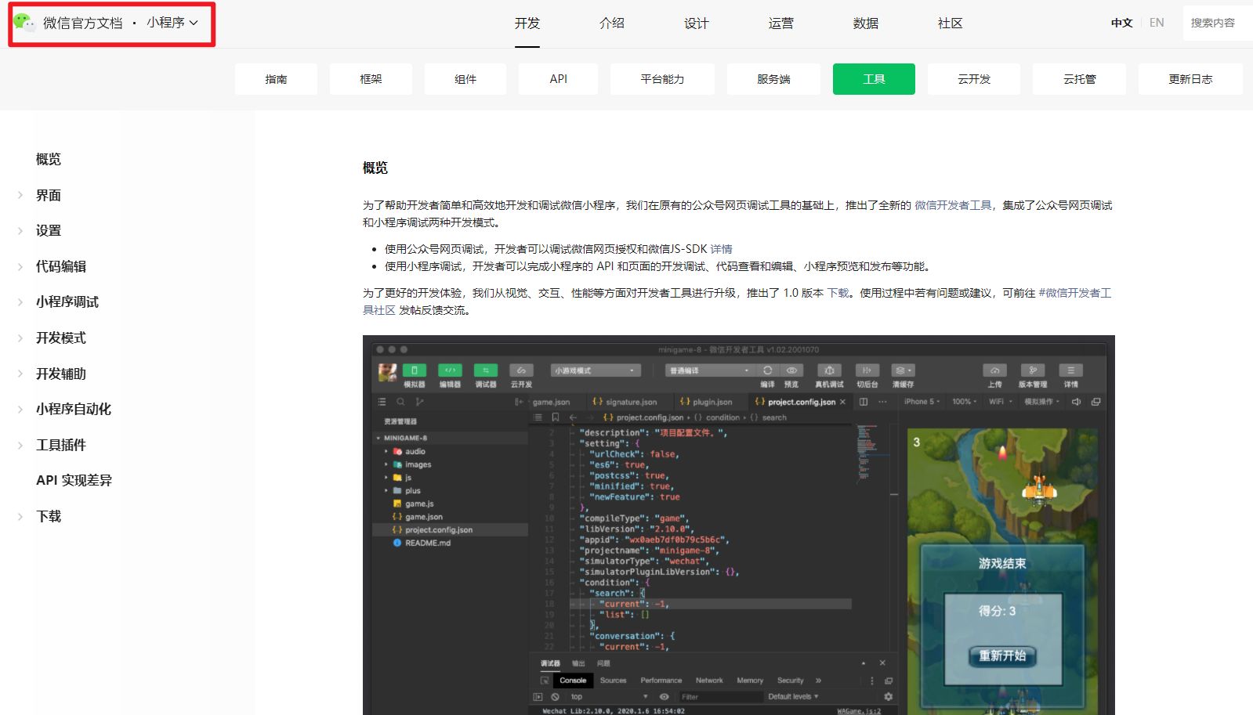Open the #微信开发者工具社区 link

[1074, 293]
